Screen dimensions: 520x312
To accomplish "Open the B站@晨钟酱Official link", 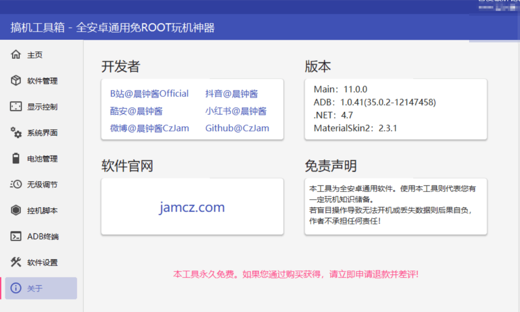I will 149,94.
